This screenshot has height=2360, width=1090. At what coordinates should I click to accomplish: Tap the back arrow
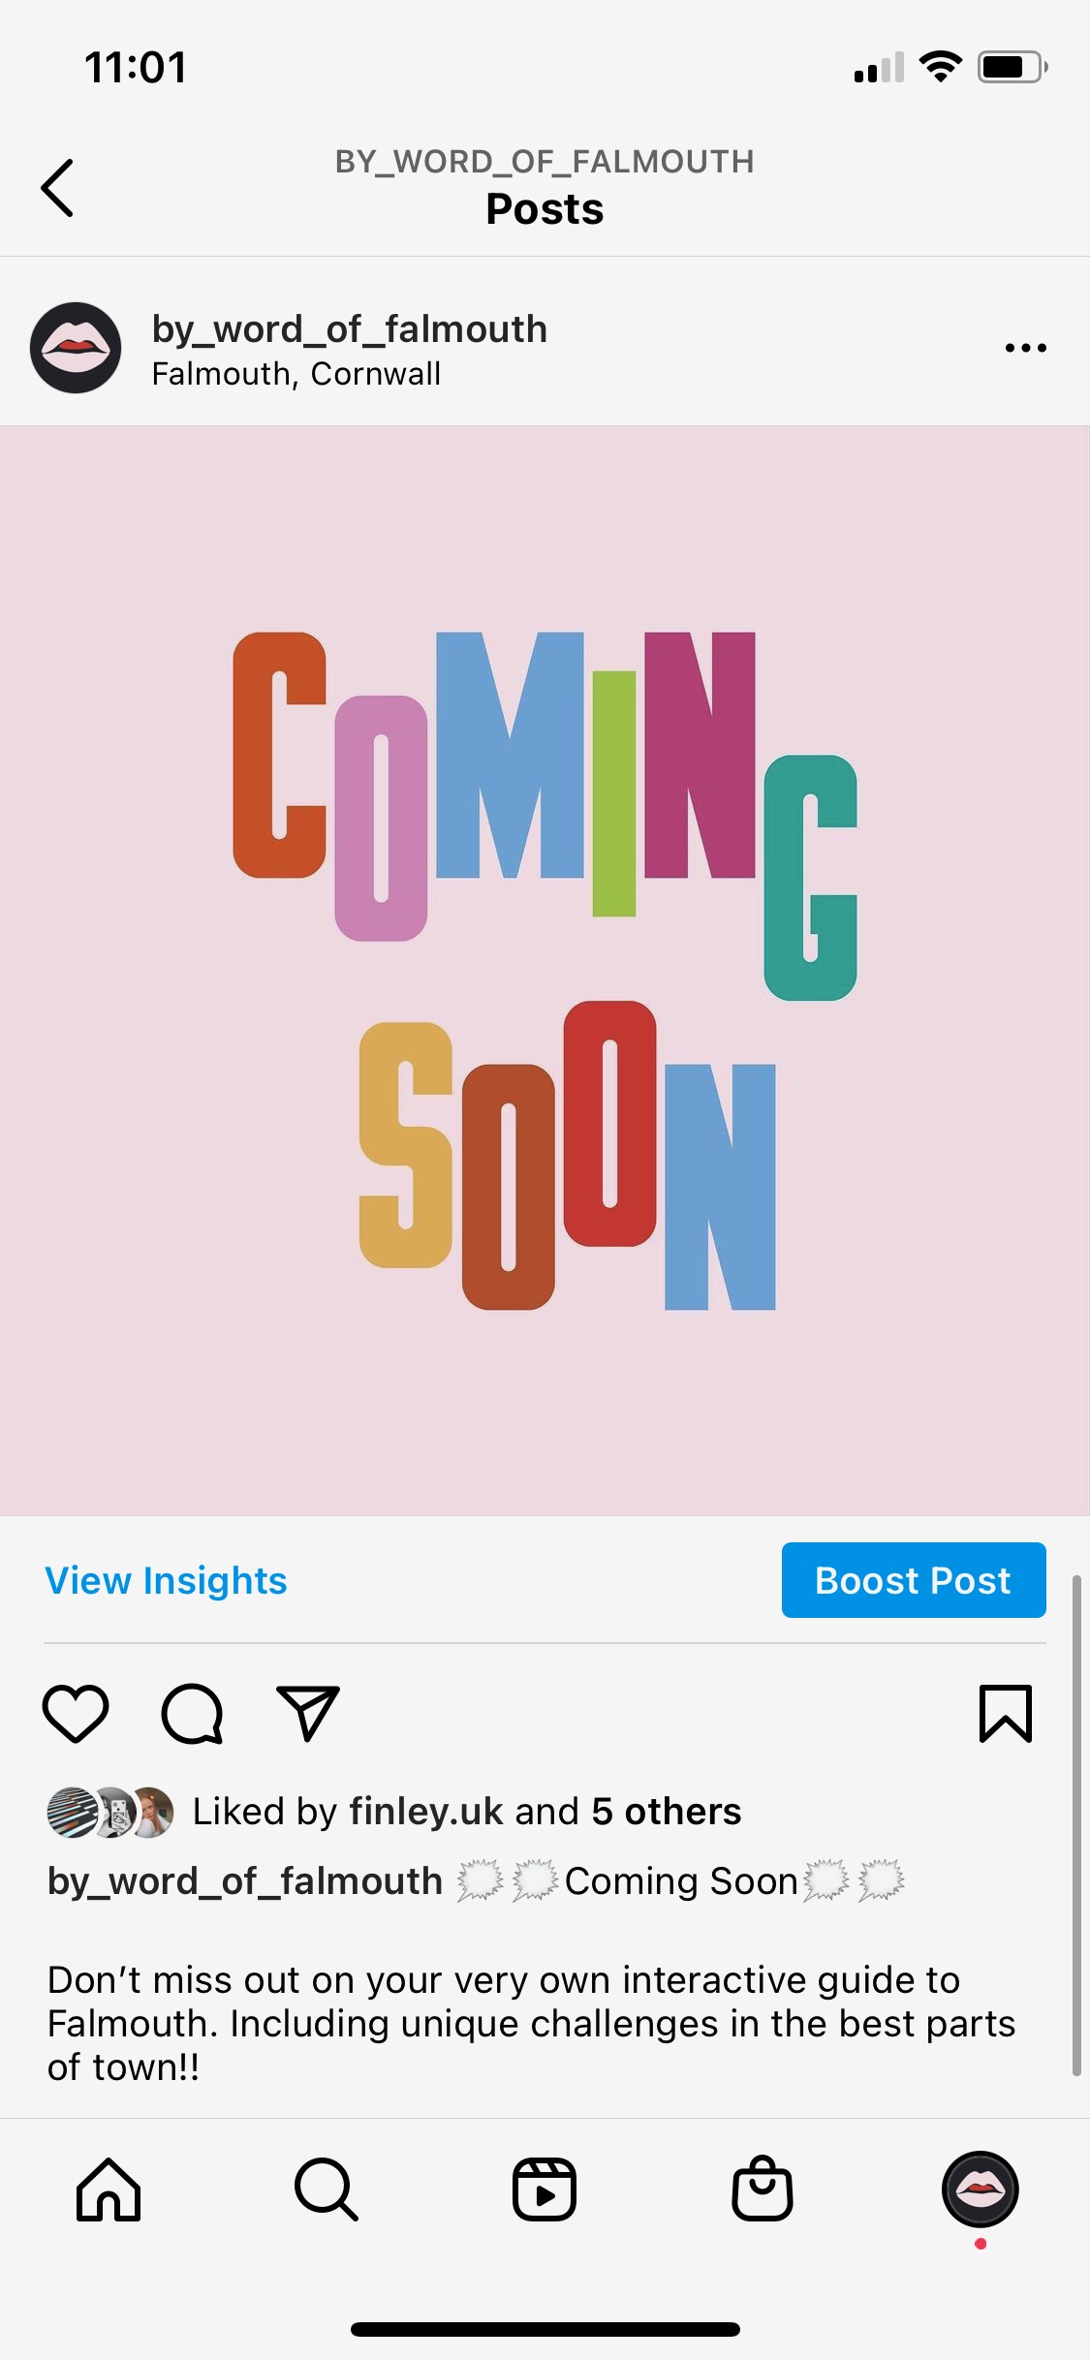[x=57, y=187]
